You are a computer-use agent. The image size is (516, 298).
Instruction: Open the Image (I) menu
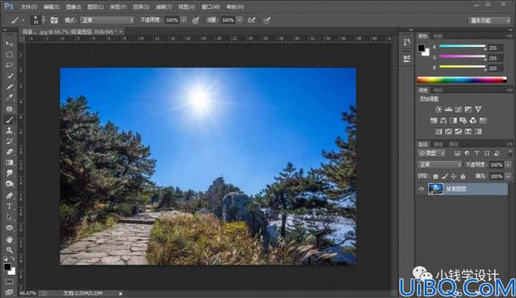point(73,7)
